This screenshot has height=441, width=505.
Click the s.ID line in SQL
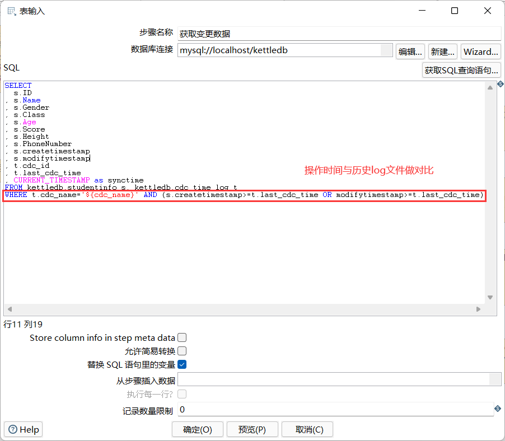coord(22,93)
